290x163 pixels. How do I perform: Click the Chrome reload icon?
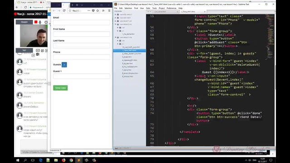[x=25, y=7]
